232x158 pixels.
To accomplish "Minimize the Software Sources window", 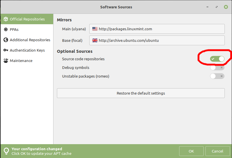I will point(207,7).
